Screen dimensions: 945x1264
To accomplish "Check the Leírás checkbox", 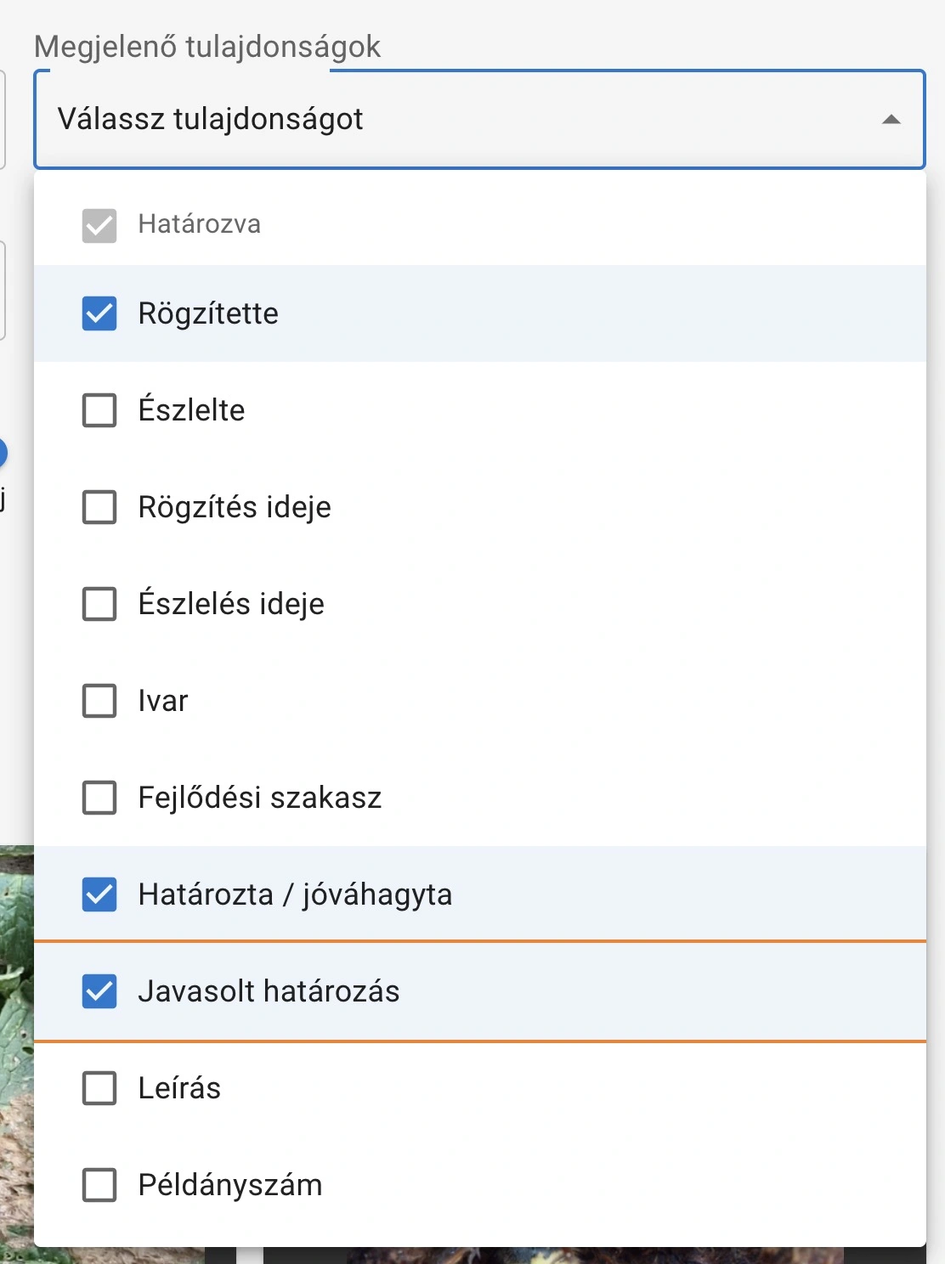I will pos(98,1088).
